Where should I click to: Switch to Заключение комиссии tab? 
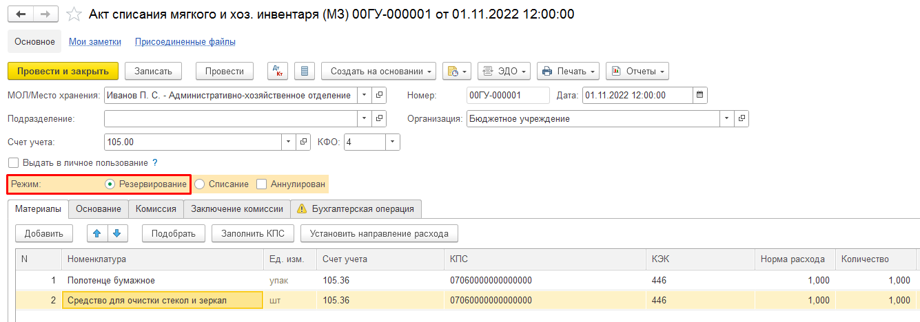tap(237, 209)
